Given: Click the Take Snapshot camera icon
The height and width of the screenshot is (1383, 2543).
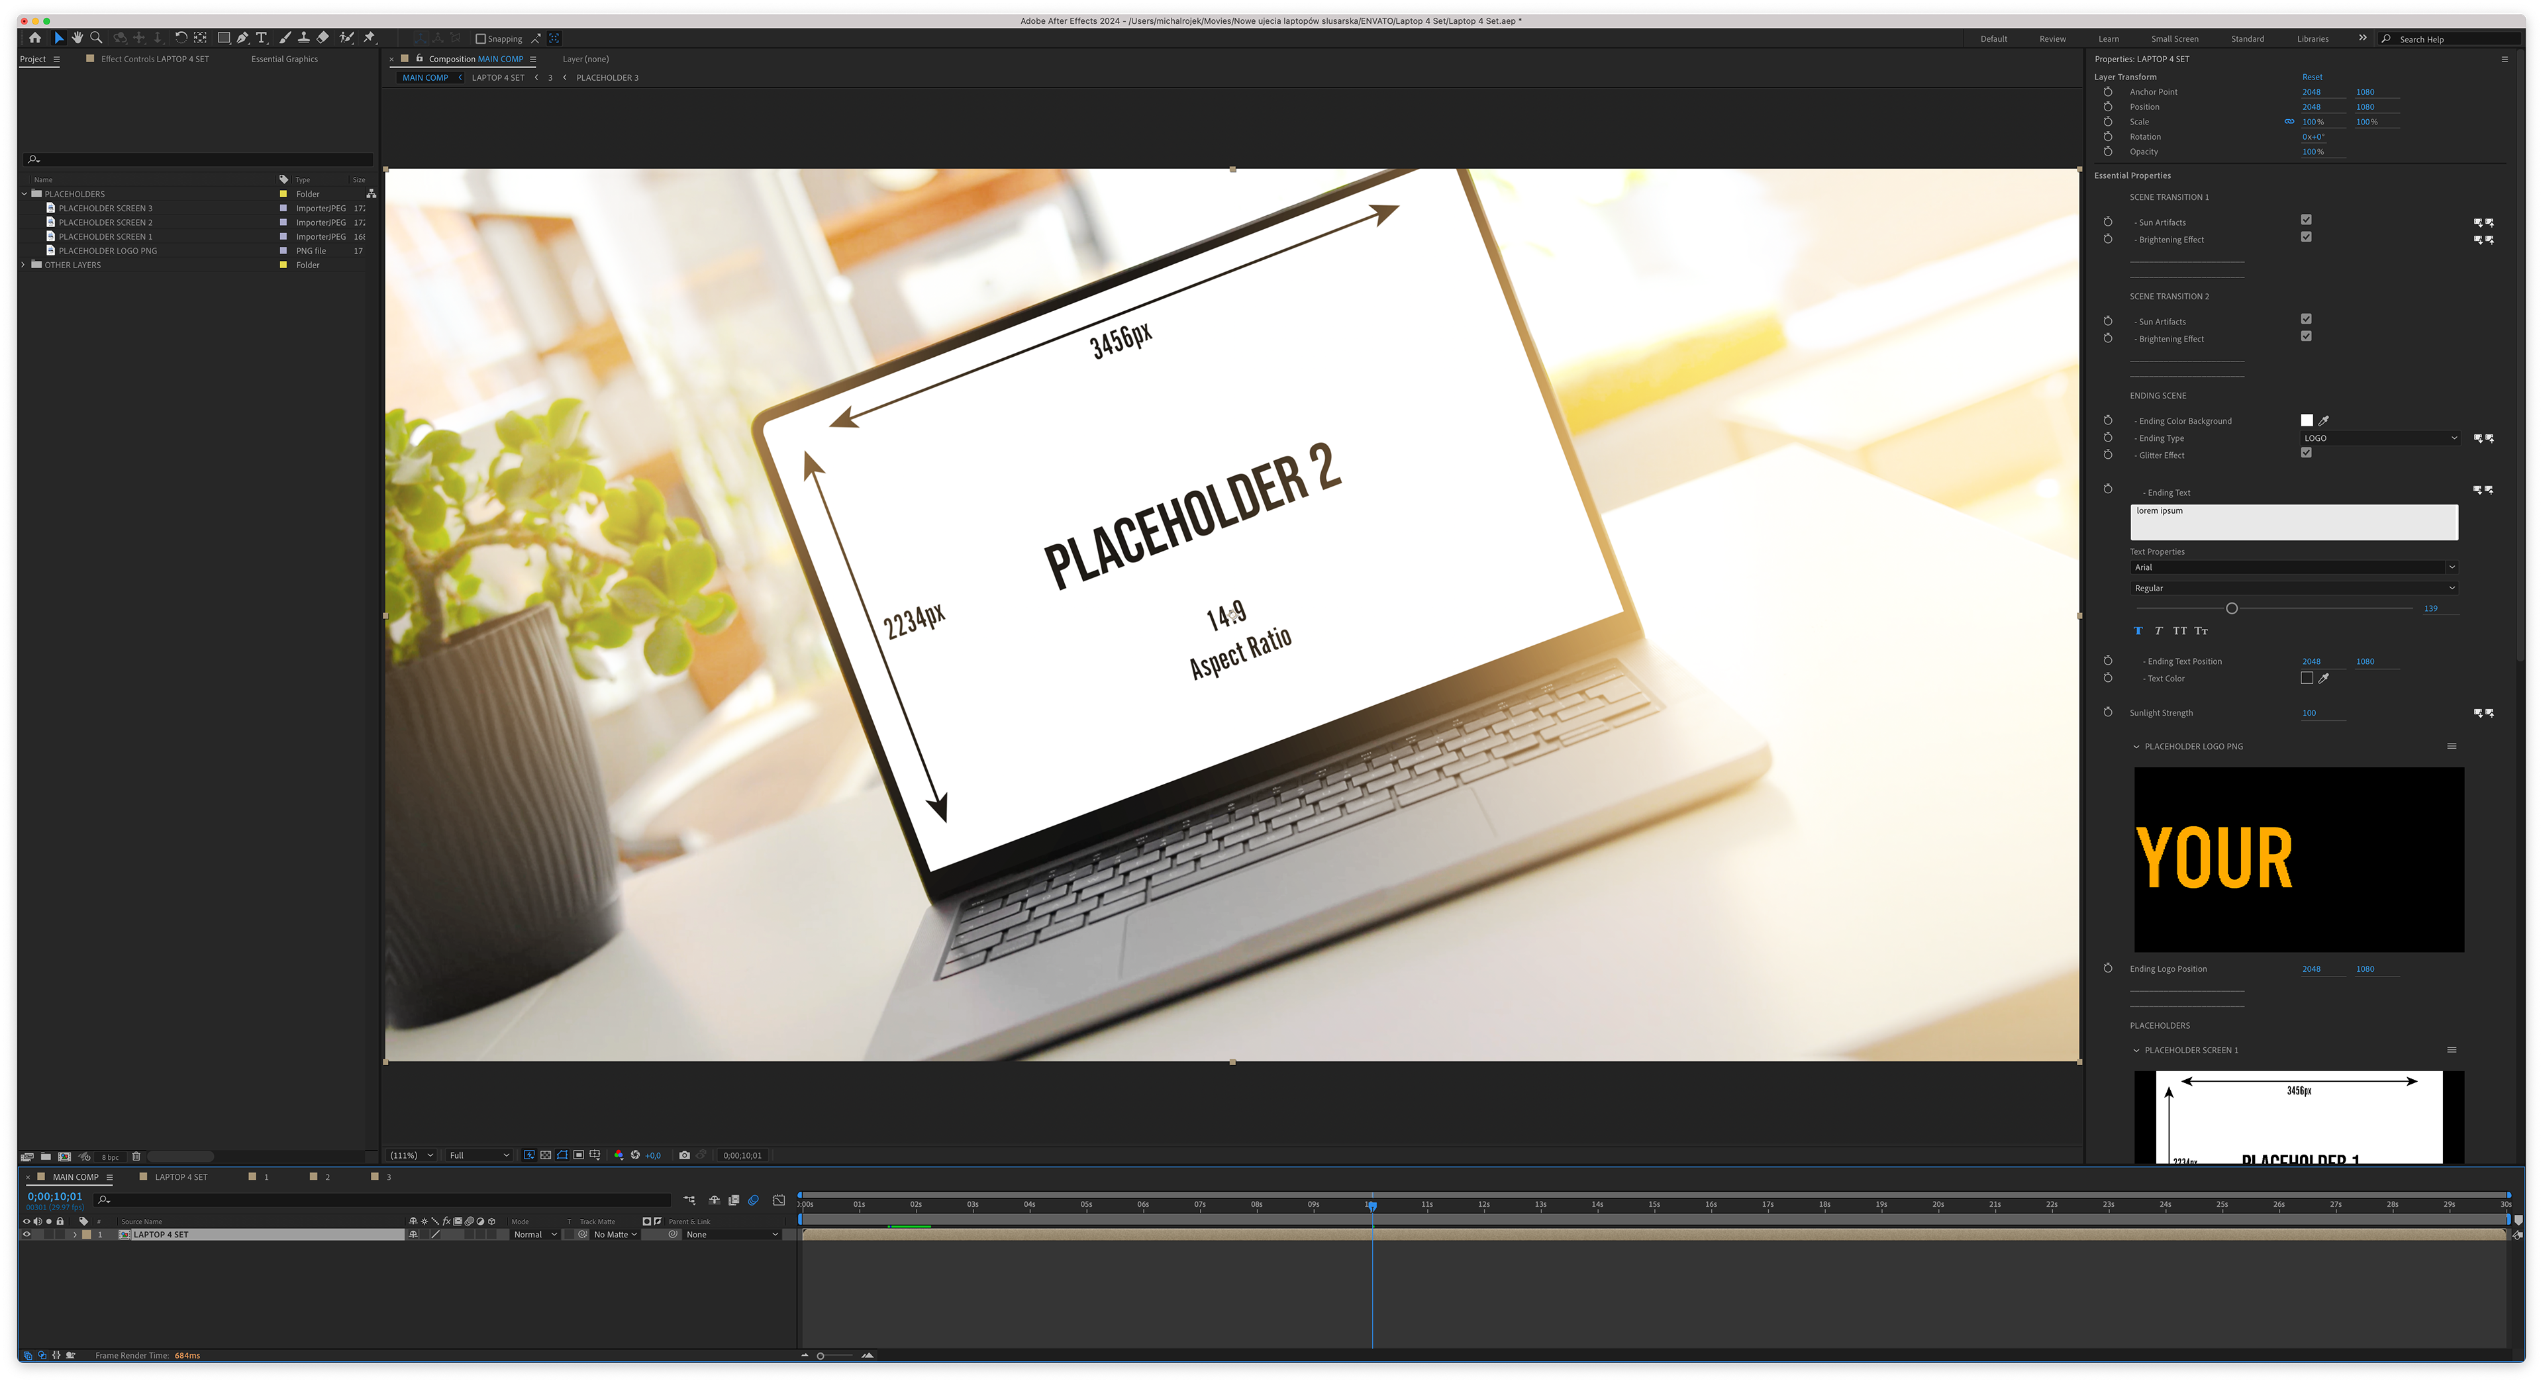Looking at the screenshot, I should (x=684, y=1155).
